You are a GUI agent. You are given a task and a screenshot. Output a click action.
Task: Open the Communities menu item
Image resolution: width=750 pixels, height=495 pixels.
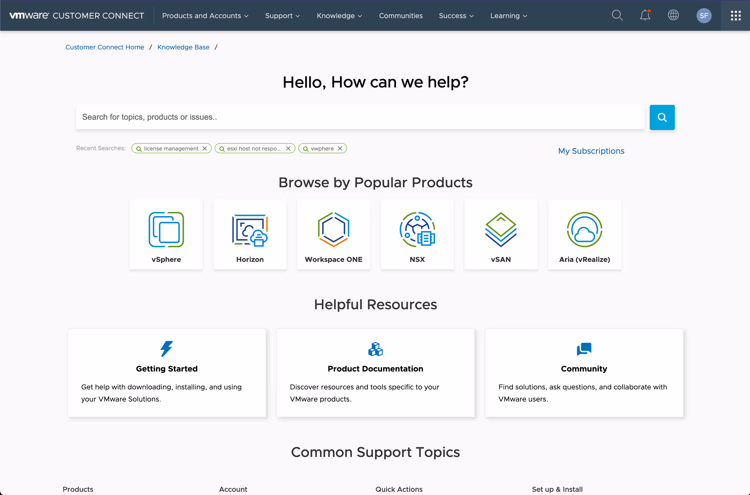point(400,15)
